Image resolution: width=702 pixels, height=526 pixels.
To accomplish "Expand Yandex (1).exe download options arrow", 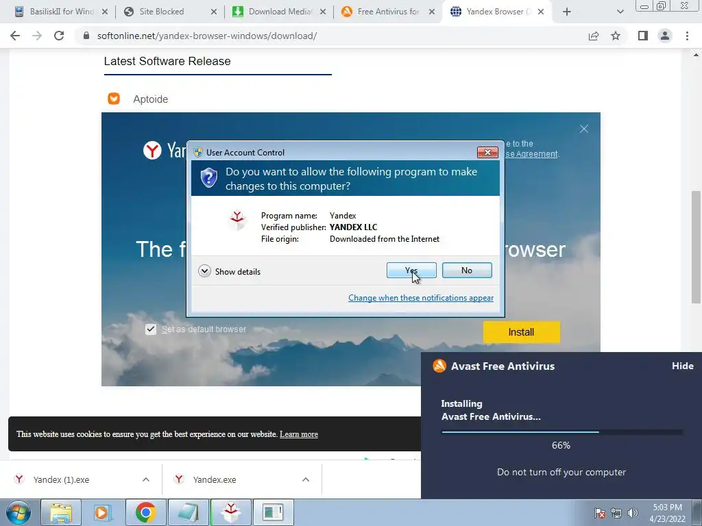I will [x=146, y=479].
